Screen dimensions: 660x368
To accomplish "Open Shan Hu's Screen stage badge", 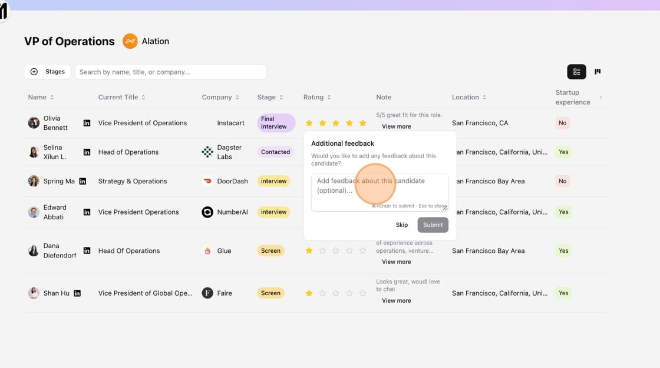I will click(270, 293).
